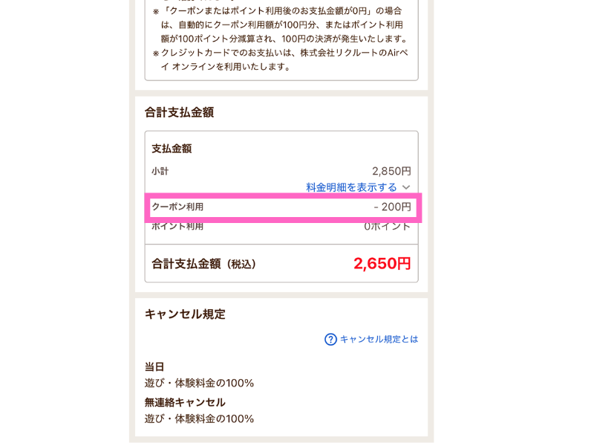Select the 当日 cancellation label

coord(154,366)
